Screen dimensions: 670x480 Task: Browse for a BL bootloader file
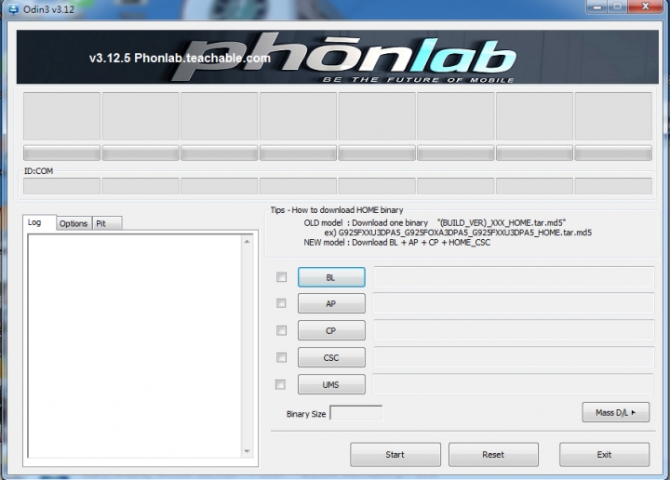point(331,277)
